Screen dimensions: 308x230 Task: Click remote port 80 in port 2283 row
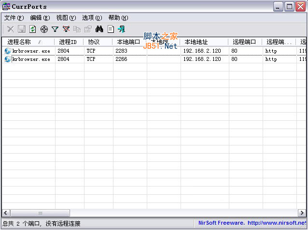[234, 51]
